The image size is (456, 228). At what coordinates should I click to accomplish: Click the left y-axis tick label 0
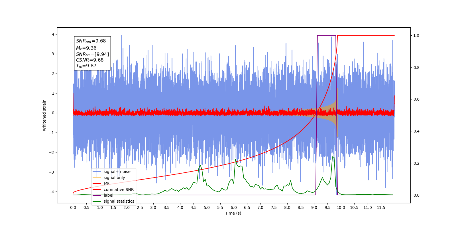53,113
